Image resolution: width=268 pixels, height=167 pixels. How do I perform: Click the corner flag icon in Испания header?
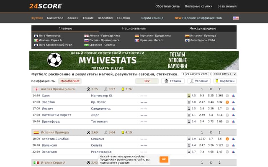coord(106,132)
